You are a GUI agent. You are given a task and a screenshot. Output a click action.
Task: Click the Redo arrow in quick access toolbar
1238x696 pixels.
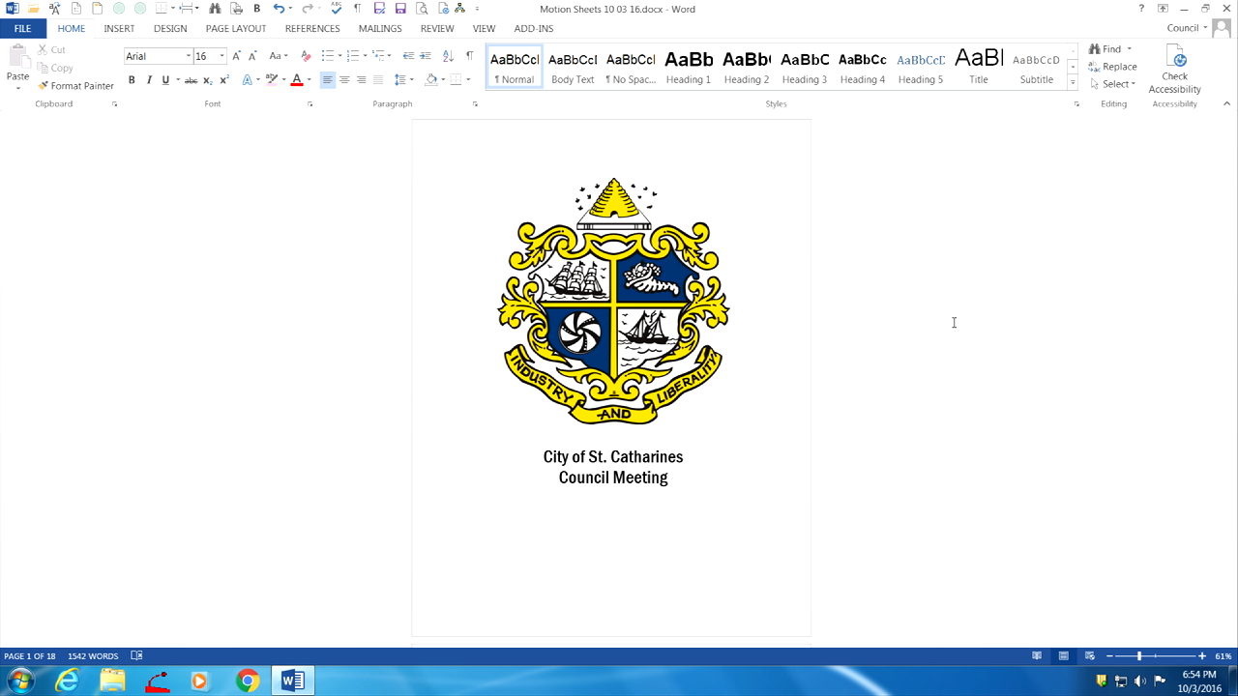tap(308, 9)
